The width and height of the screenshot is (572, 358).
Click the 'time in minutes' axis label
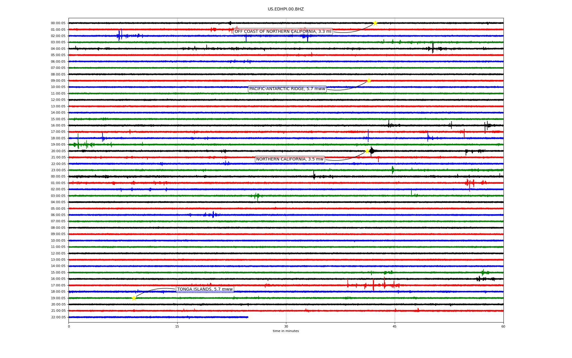(285, 331)
